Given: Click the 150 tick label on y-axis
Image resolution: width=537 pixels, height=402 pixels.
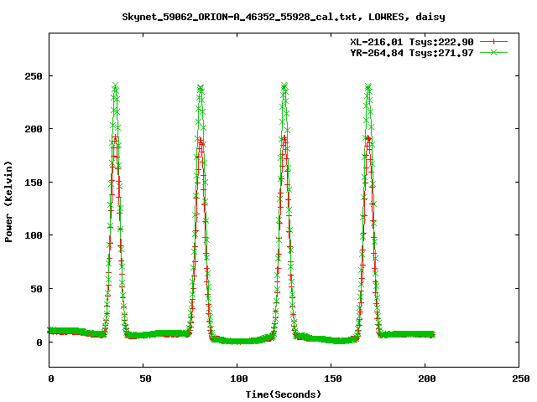Looking at the screenshot, I should click(x=34, y=182).
